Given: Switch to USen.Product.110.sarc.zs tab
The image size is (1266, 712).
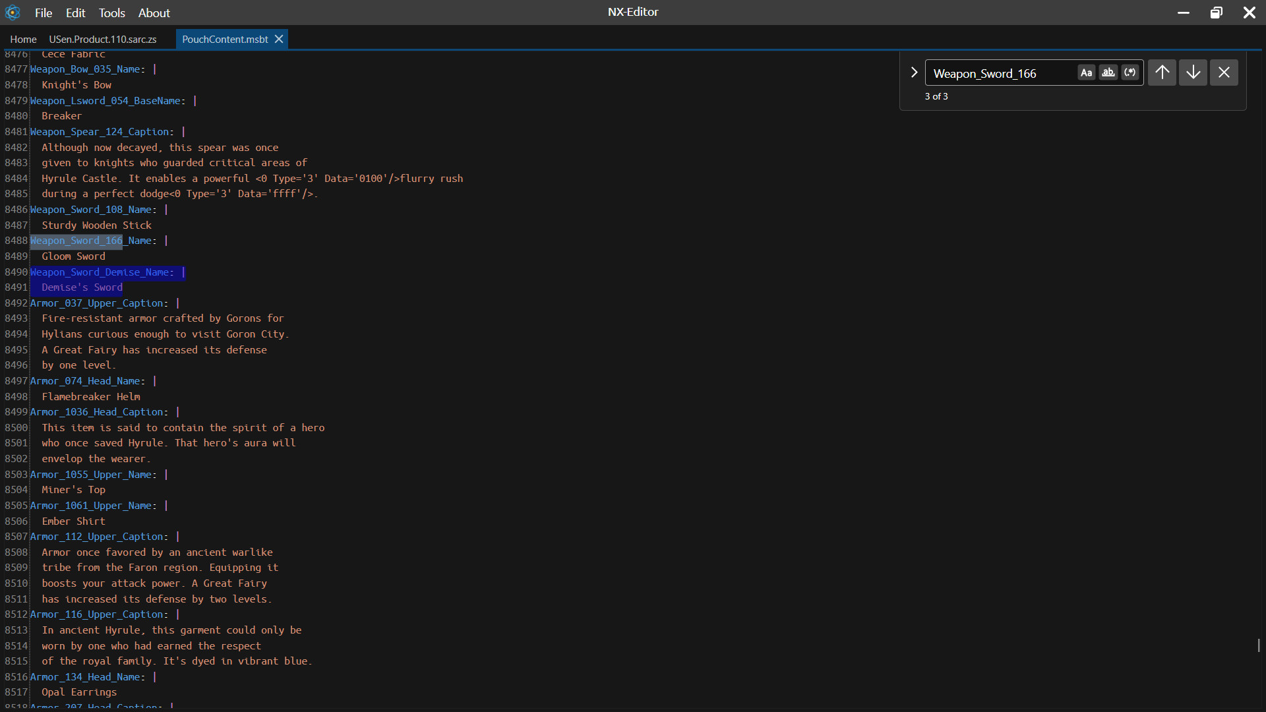Looking at the screenshot, I should click(x=103, y=40).
